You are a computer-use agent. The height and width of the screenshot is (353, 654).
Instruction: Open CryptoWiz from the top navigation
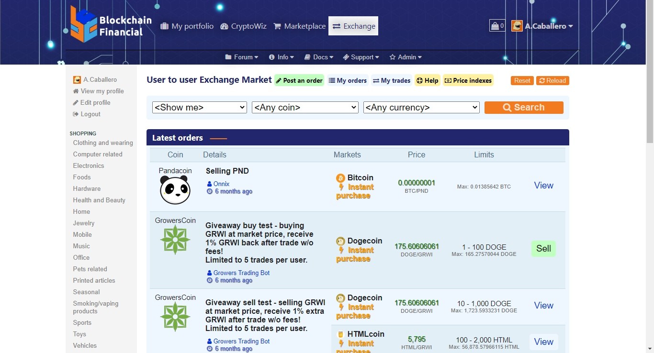pos(243,26)
